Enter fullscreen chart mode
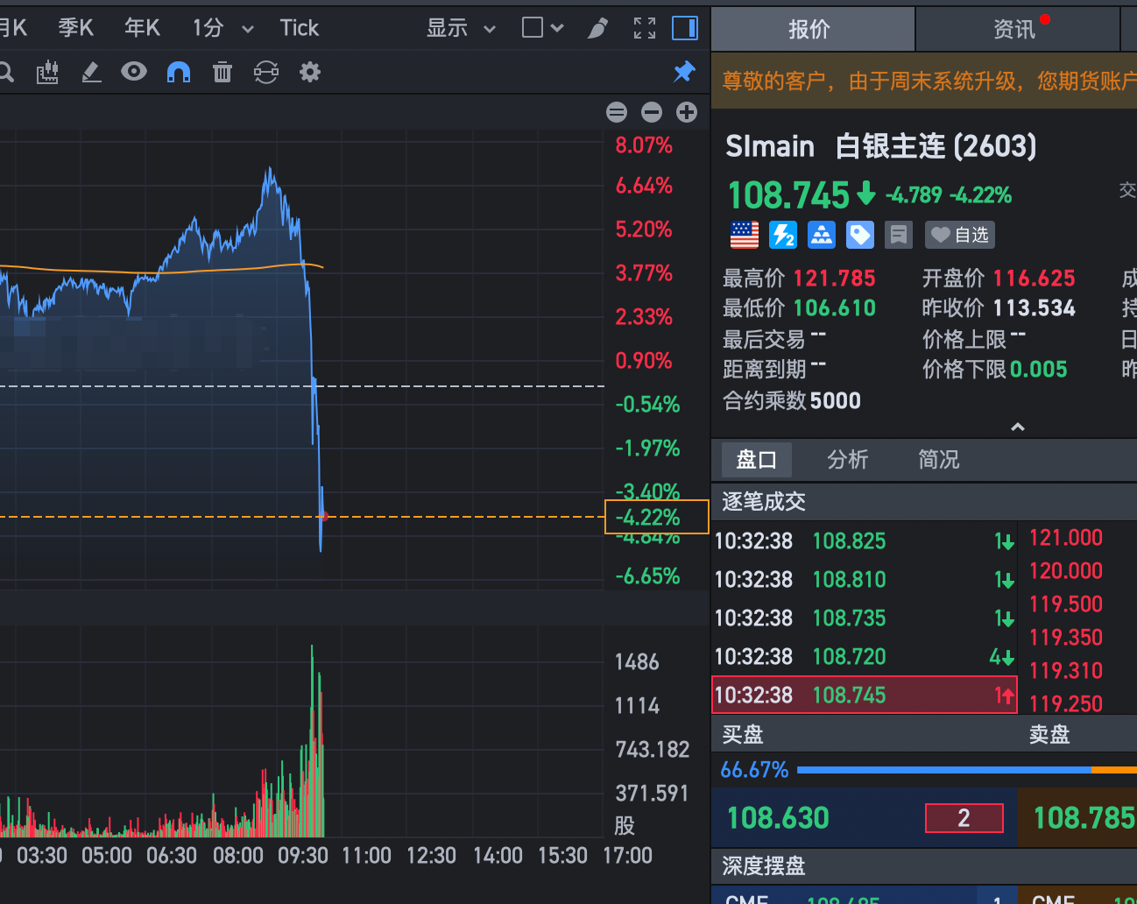Screen dimensions: 1137x904 point(645,29)
